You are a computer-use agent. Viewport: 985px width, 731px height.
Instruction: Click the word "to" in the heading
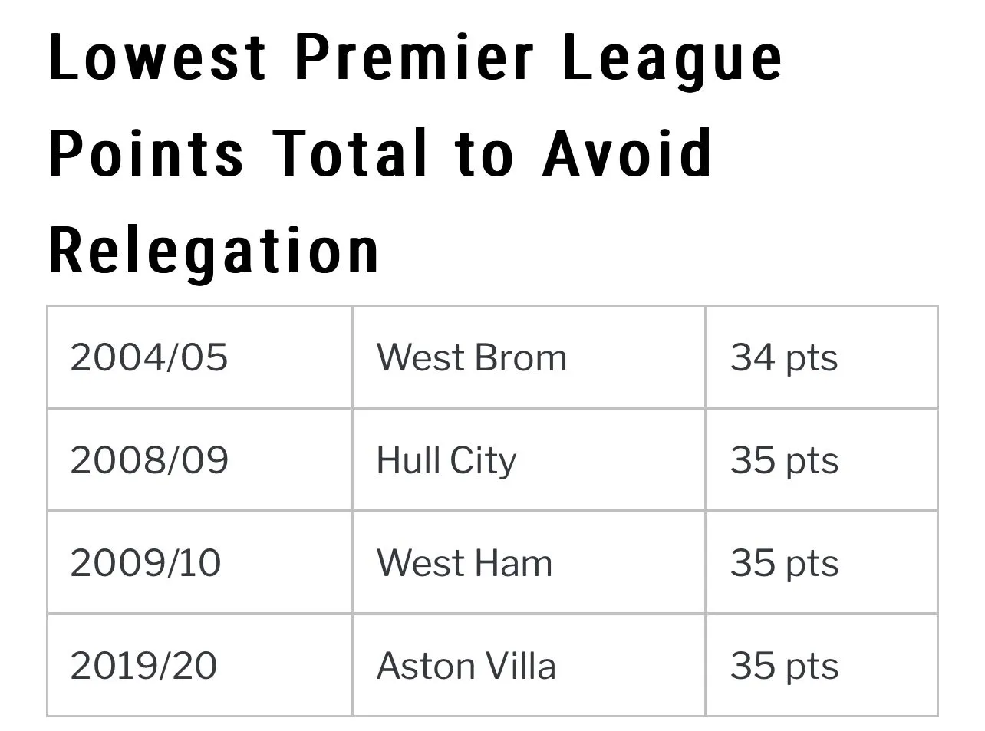483,153
